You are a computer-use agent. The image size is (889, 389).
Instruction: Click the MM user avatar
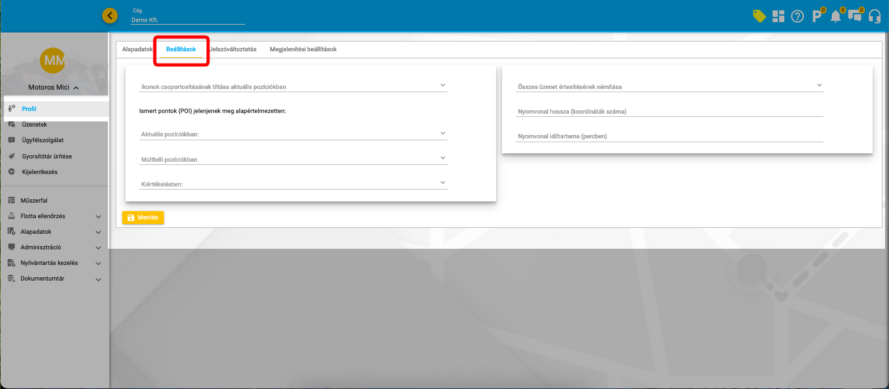[53, 60]
